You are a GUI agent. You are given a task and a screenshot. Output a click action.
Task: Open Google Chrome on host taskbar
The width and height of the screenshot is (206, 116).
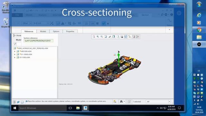(199, 30)
